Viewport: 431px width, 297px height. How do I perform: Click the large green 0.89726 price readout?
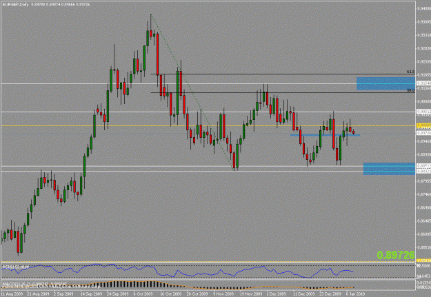(x=396, y=255)
